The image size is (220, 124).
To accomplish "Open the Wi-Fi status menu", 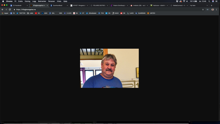I will point(184,1).
